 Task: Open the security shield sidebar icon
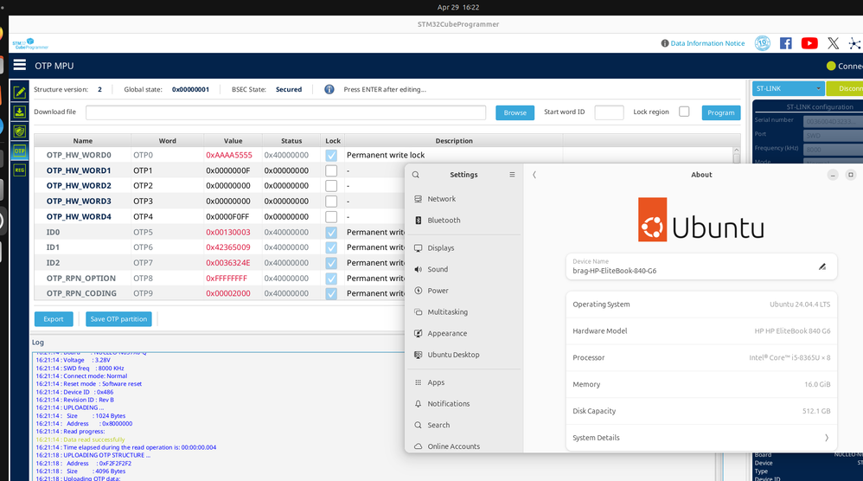coord(20,131)
